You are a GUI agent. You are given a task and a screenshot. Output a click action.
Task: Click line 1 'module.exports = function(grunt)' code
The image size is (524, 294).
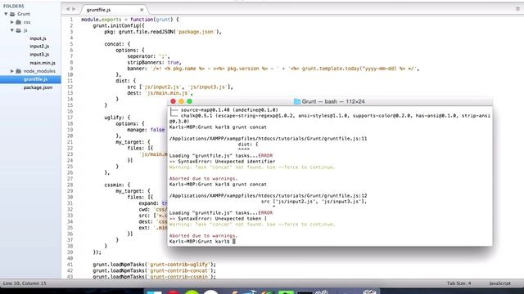pyautogui.click(x=130, y=20)
